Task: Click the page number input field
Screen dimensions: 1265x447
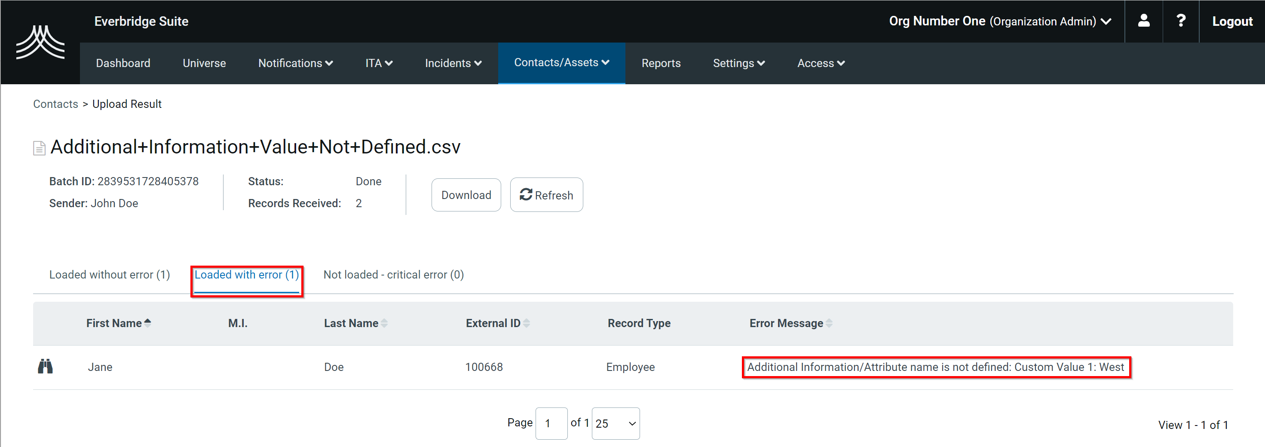Action: pyautogui.click(x=551, y=423)
